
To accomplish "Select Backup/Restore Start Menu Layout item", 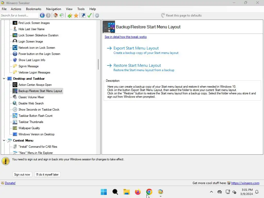I will pyautogui.click(x=40, y=91).
